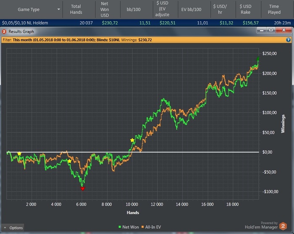Click the yellow star near 5 000 hands
Image resolution: width=294 pixels, height=234 pixels.
coord(69,161)
